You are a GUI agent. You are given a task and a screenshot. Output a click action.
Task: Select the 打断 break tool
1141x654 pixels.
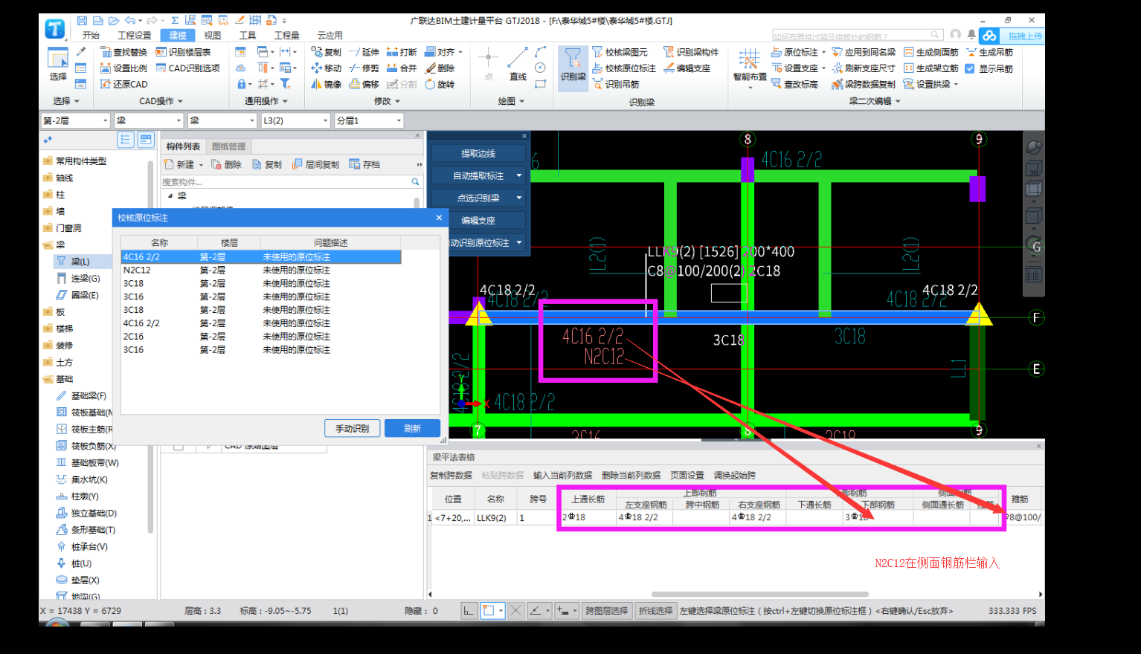pos(402,52)
